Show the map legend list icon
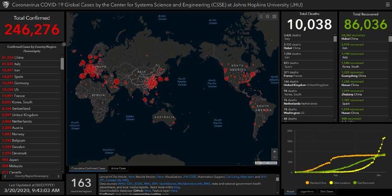 (x=267, y=17)
